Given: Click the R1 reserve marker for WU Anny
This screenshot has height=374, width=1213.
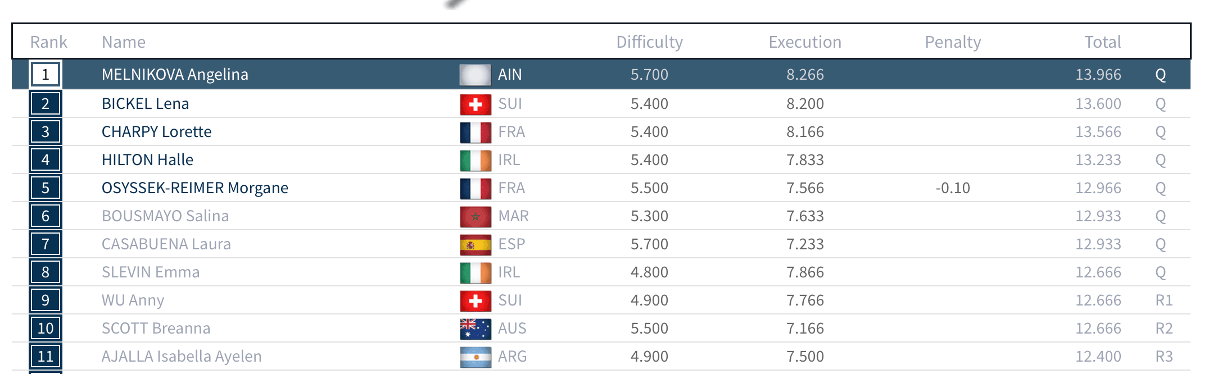Looking at the screenshot, I should point(1164,300).
